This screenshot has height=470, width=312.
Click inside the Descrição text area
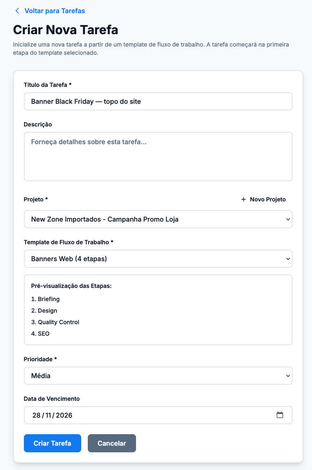(158, 157)
